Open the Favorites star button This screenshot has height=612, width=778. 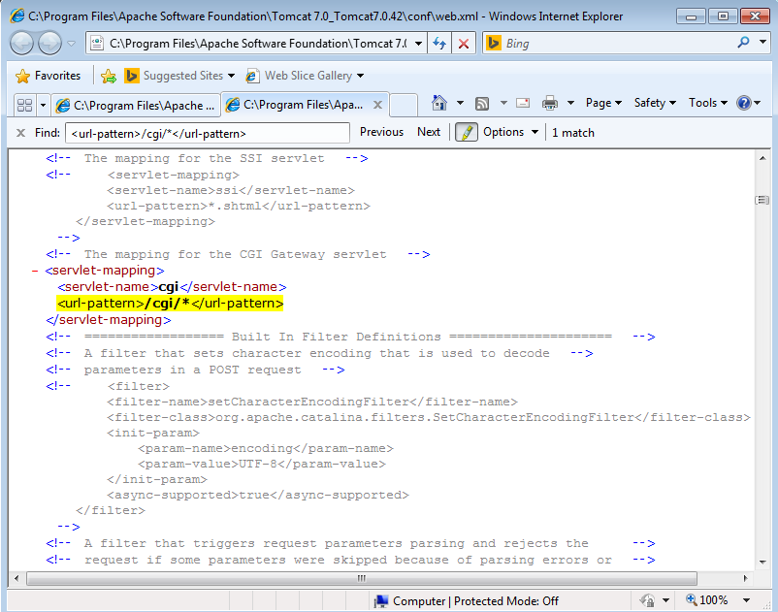49,76
